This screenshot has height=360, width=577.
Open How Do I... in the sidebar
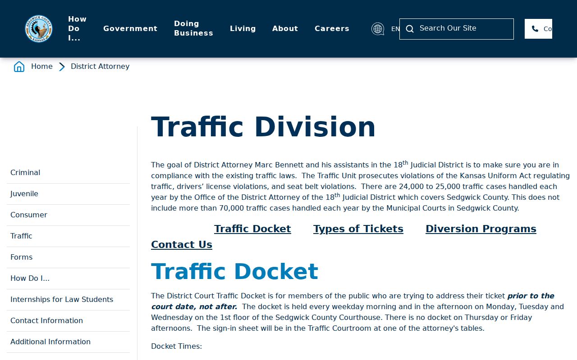pyautogui.click(x=68, y=279)
